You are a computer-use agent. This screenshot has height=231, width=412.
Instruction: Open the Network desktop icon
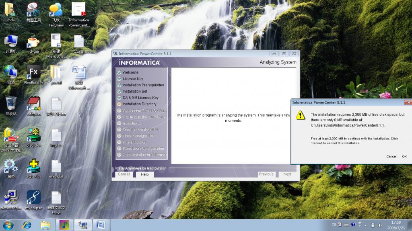pyautogui.click(x=11, y=75)
